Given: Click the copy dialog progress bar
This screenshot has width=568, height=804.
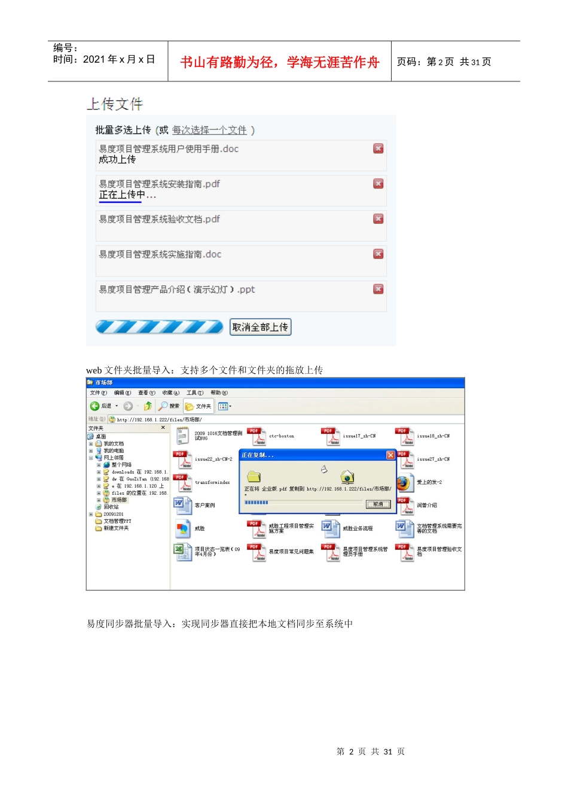Looking at the screenshot, I should coord(303,503).
